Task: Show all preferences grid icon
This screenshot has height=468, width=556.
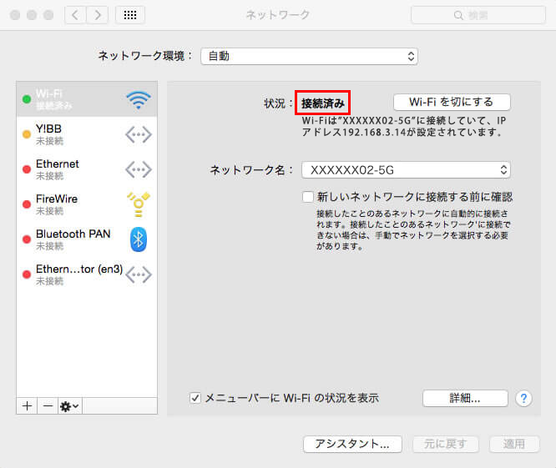Action: coord(130,15)
